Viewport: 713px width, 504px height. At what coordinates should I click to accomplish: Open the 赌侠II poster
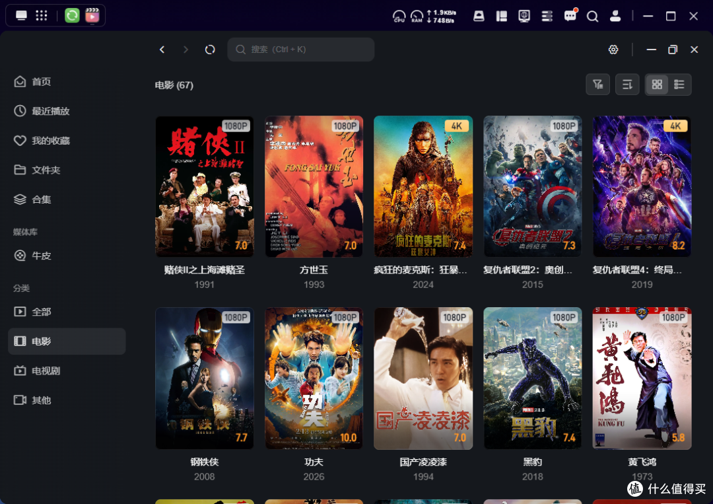point(205,186)
